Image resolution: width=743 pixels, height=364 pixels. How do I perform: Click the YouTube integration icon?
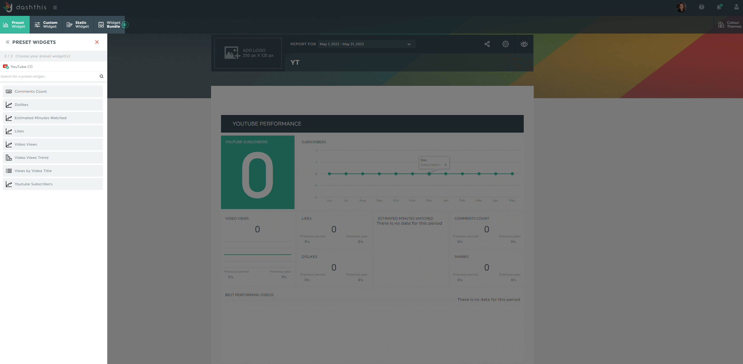6,67
